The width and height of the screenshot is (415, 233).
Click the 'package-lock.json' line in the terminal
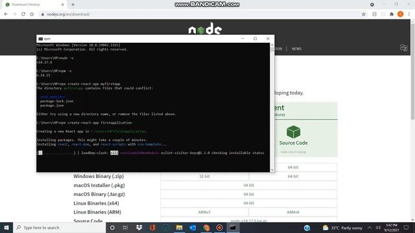tap(57, 101)
